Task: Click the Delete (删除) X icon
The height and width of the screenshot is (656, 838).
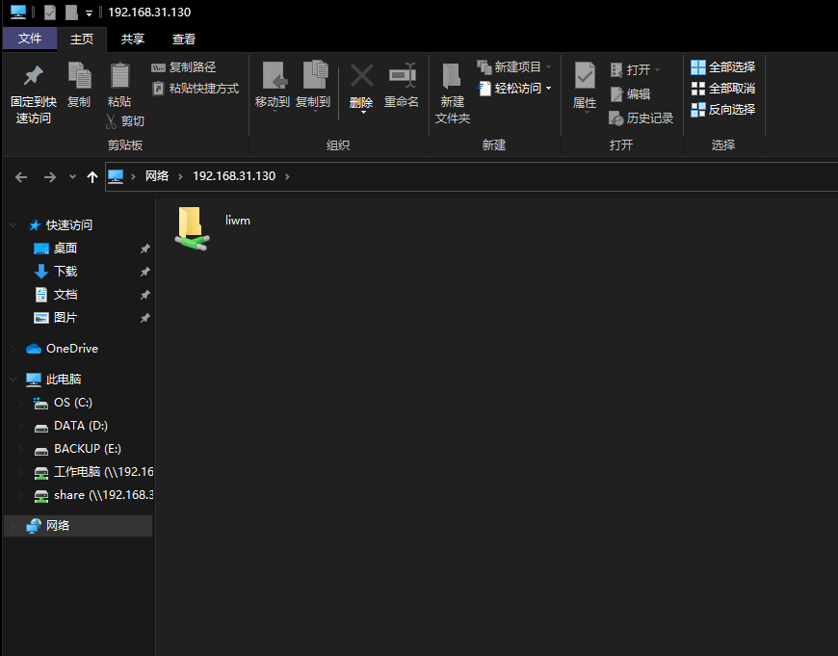Action: pos(362,75)
